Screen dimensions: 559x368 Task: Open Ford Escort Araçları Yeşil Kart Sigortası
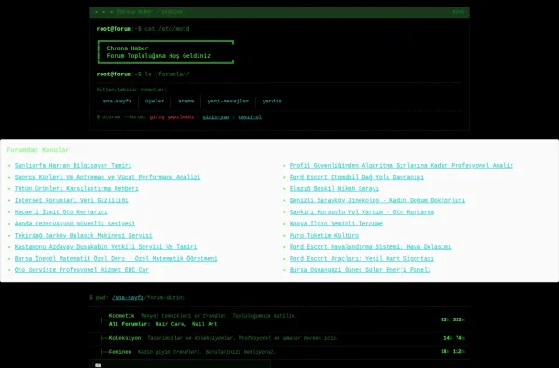pyautogui.click(x=361, y=258)
